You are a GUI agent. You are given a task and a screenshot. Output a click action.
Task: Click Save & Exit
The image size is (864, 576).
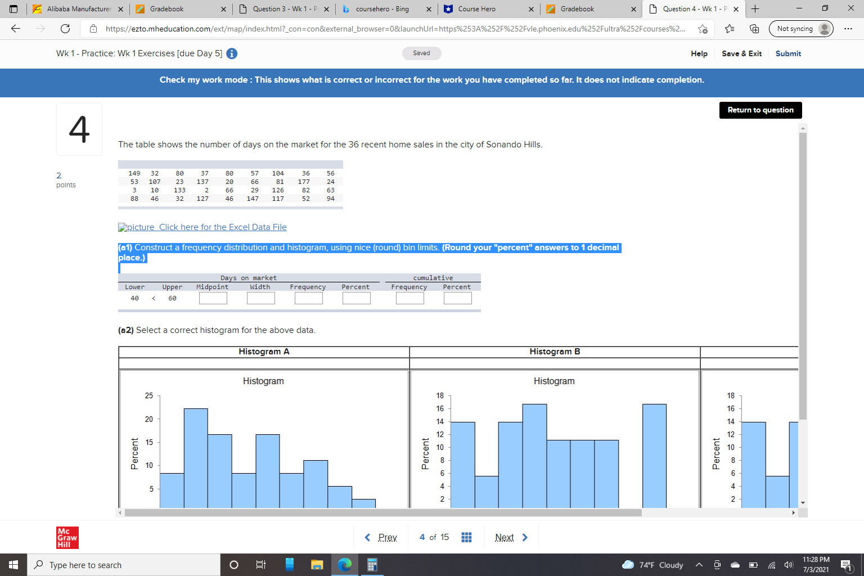click(x=741, y=53)
